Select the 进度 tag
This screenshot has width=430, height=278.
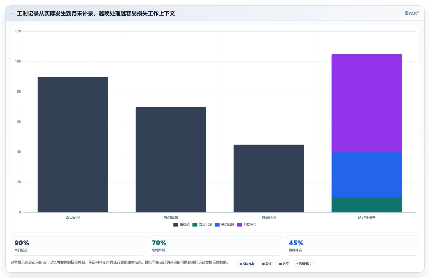coord(284,264)
